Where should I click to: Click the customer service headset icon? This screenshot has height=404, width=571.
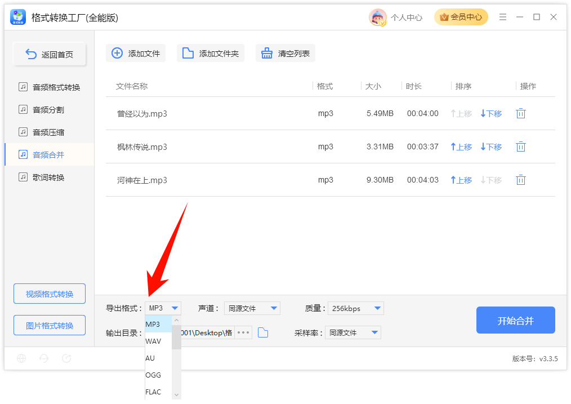pos(44,358)
